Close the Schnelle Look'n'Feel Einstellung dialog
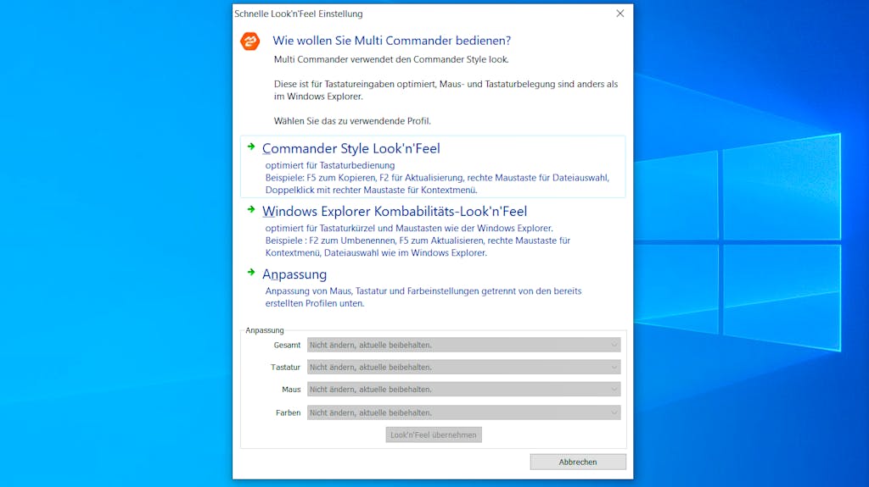Screen dimensions: 869x487 coord(620,14)
